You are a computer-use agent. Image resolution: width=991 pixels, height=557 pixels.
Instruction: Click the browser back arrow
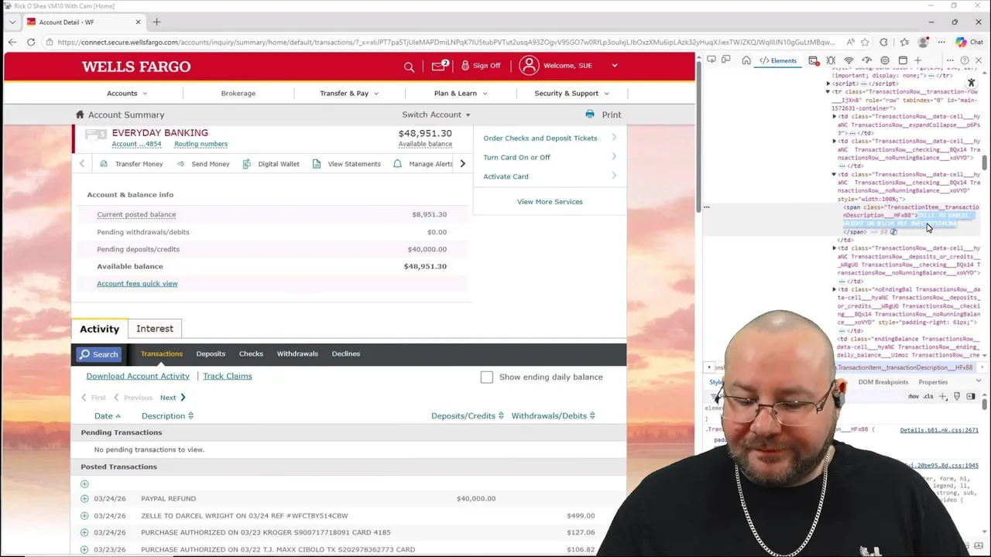click(12, 43)
